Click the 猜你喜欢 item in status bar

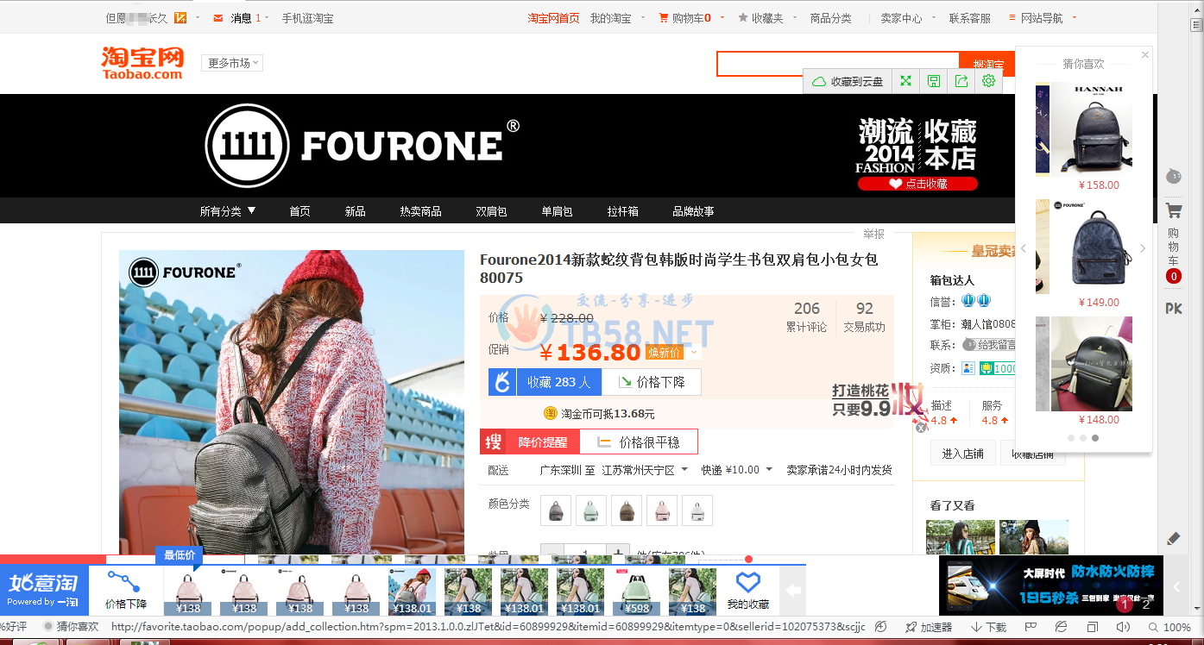click(x=72, y=627)
